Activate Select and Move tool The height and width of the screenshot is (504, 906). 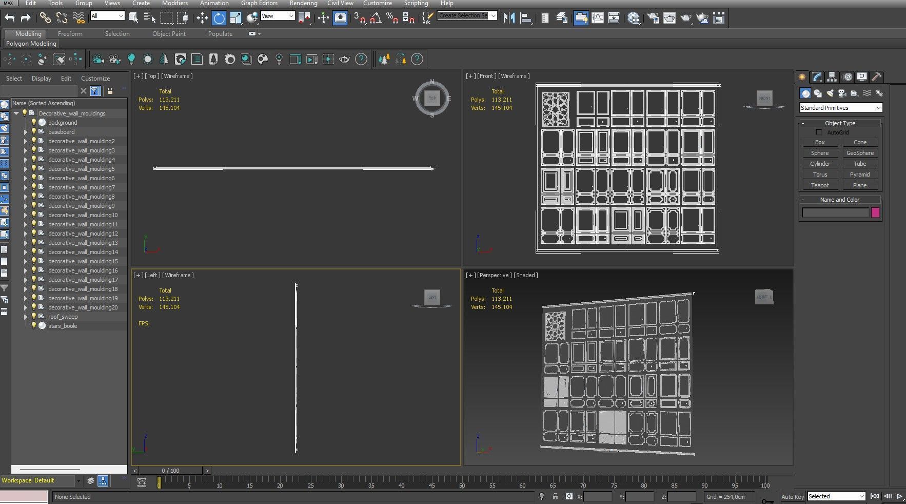tap(202, 18)
